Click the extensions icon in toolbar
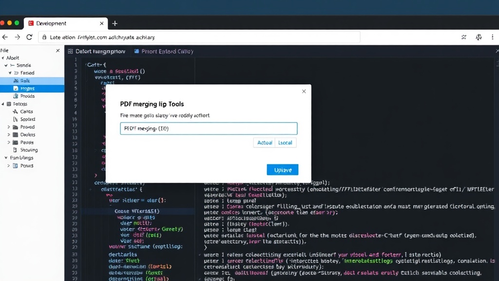This screenshot has height=281, width=499. point(479,37)
